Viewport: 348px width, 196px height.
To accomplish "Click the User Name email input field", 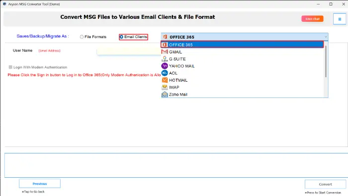I will pos(129,51).
